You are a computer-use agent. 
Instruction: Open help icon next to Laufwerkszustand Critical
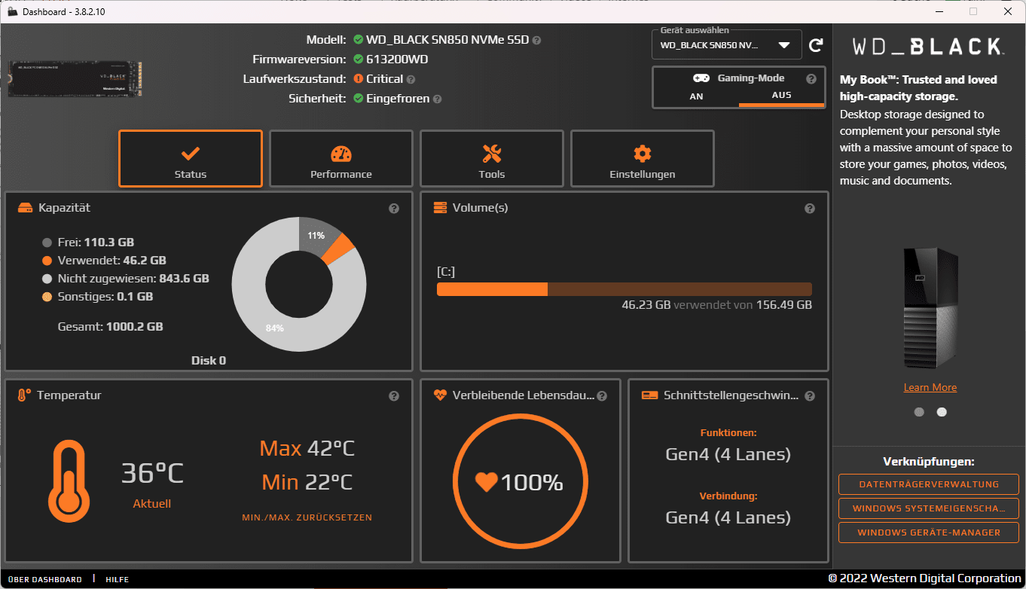(x=411, y=79)
